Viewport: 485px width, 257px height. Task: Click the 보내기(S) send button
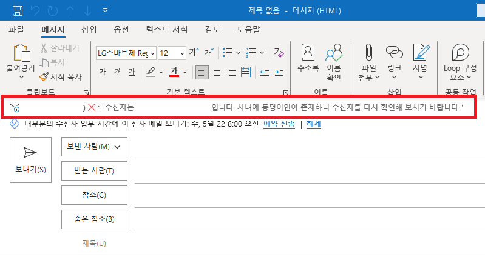click(x=30, y=160)
